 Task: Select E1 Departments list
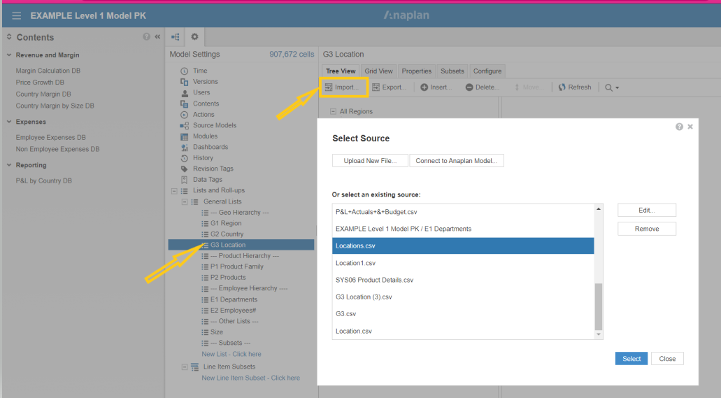[234, 299]
